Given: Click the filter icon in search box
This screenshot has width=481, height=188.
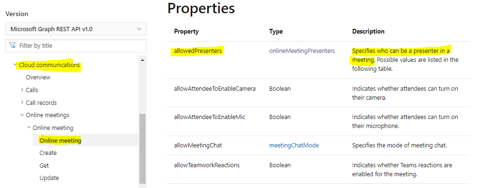Looking at the screenshot, I should (x=12, y=45).
